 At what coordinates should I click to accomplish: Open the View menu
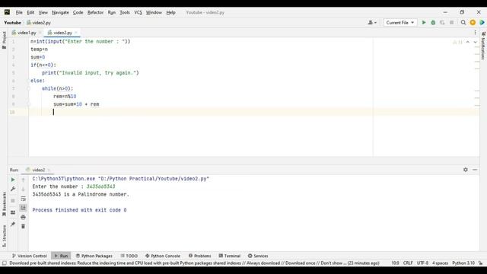43,12
